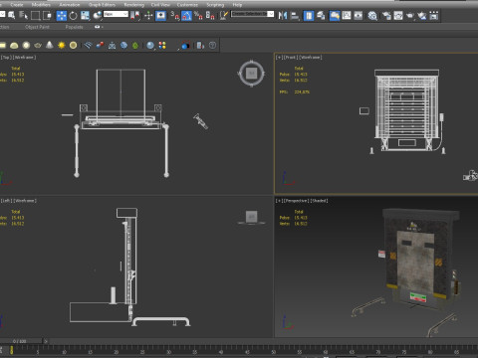Click the question mark help icon
This screenshot has height=358, width=478.
click(x=212, y=45)
